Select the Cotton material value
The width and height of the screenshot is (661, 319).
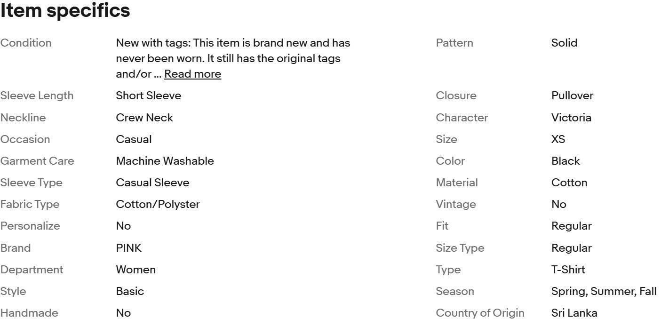(x=569, y=183)
